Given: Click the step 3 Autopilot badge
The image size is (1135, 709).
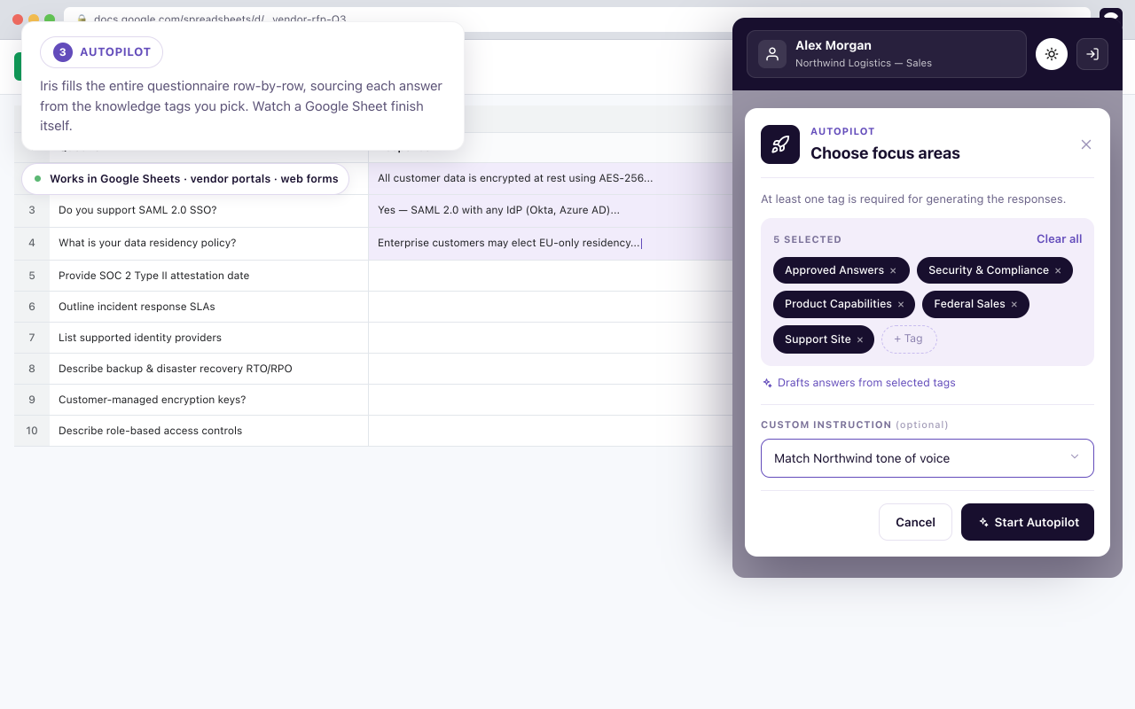Looking at the screenshot, I should pos(102,52).
